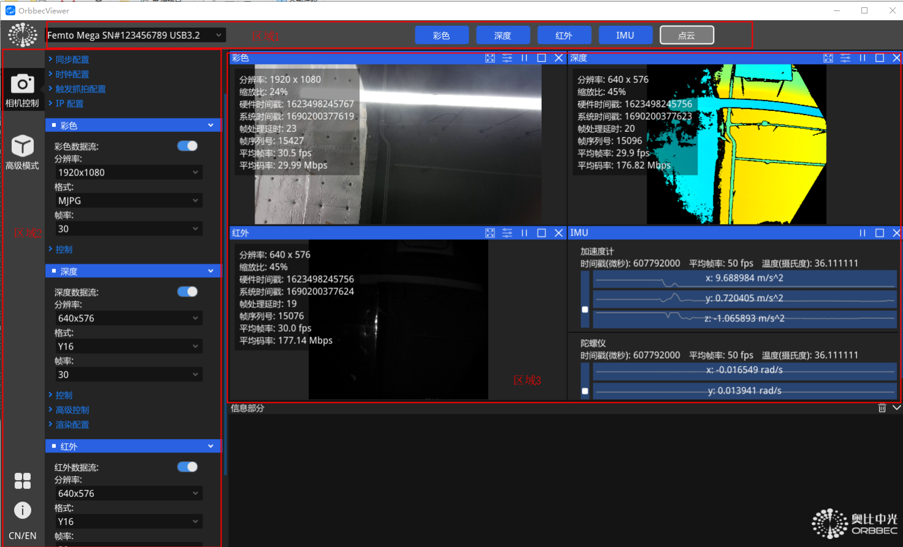Pause the 彩色 stream view
903x547 pixels.
click(x=525, y=58)
